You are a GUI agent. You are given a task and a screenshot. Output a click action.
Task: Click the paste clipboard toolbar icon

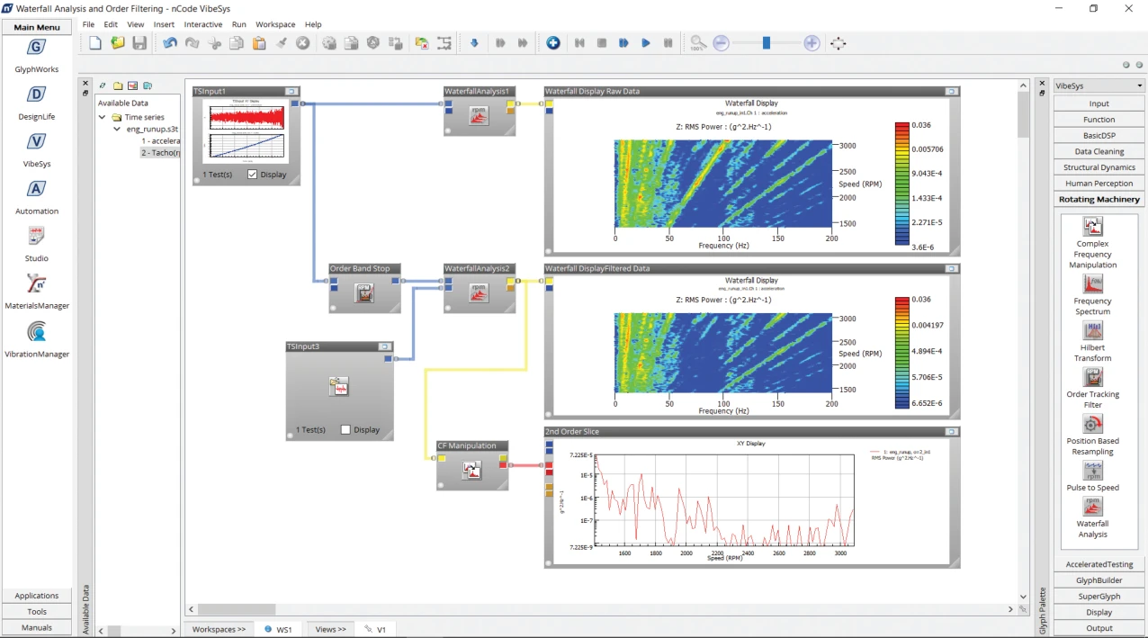[x=259, y=43]
